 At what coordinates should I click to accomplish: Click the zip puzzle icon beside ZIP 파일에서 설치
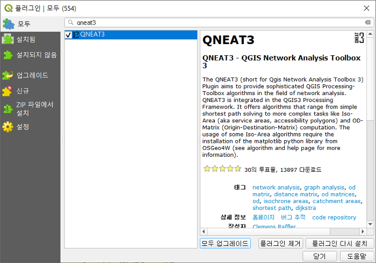coord(8,109)
